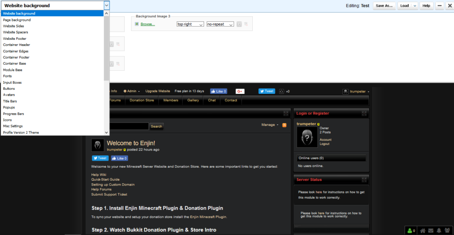454x235 pixels.
Task: Click the Submit Support Ticket link
Action: pos(109,195)
